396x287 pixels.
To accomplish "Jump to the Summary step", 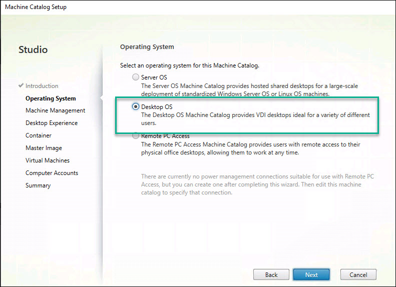I will [x=38, y=185].
